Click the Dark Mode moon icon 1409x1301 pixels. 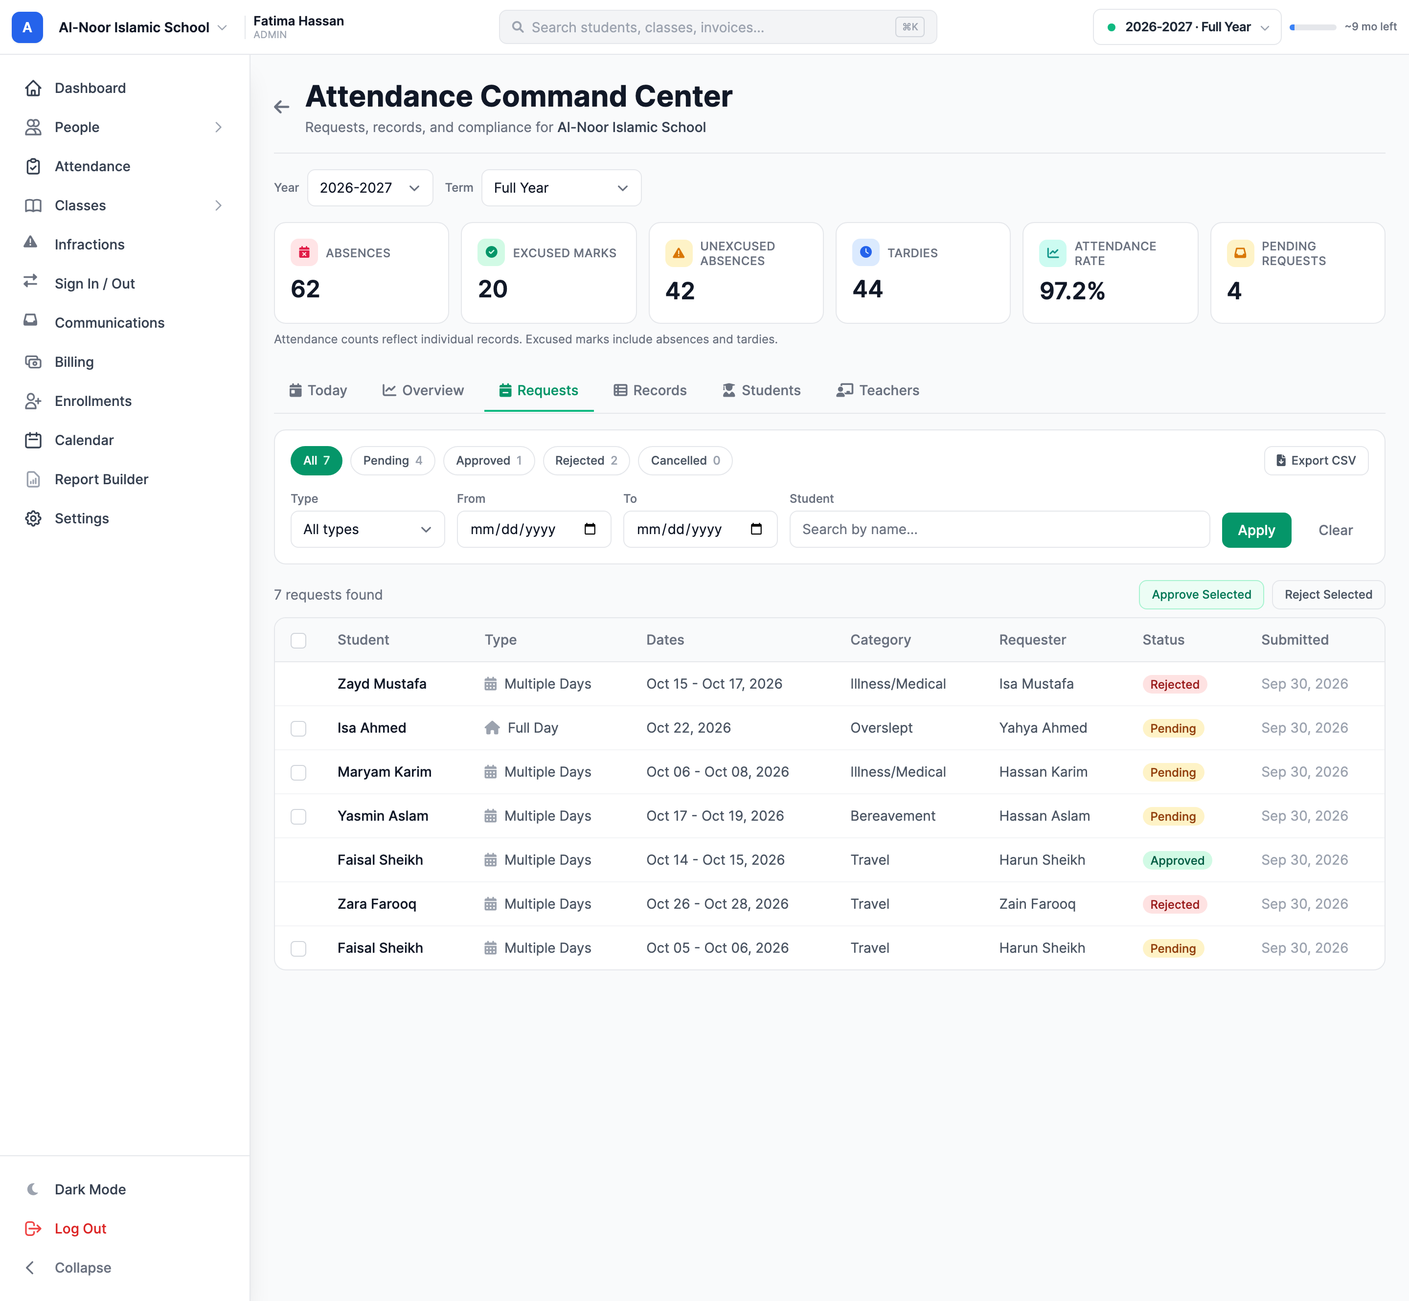point(33,1189)
